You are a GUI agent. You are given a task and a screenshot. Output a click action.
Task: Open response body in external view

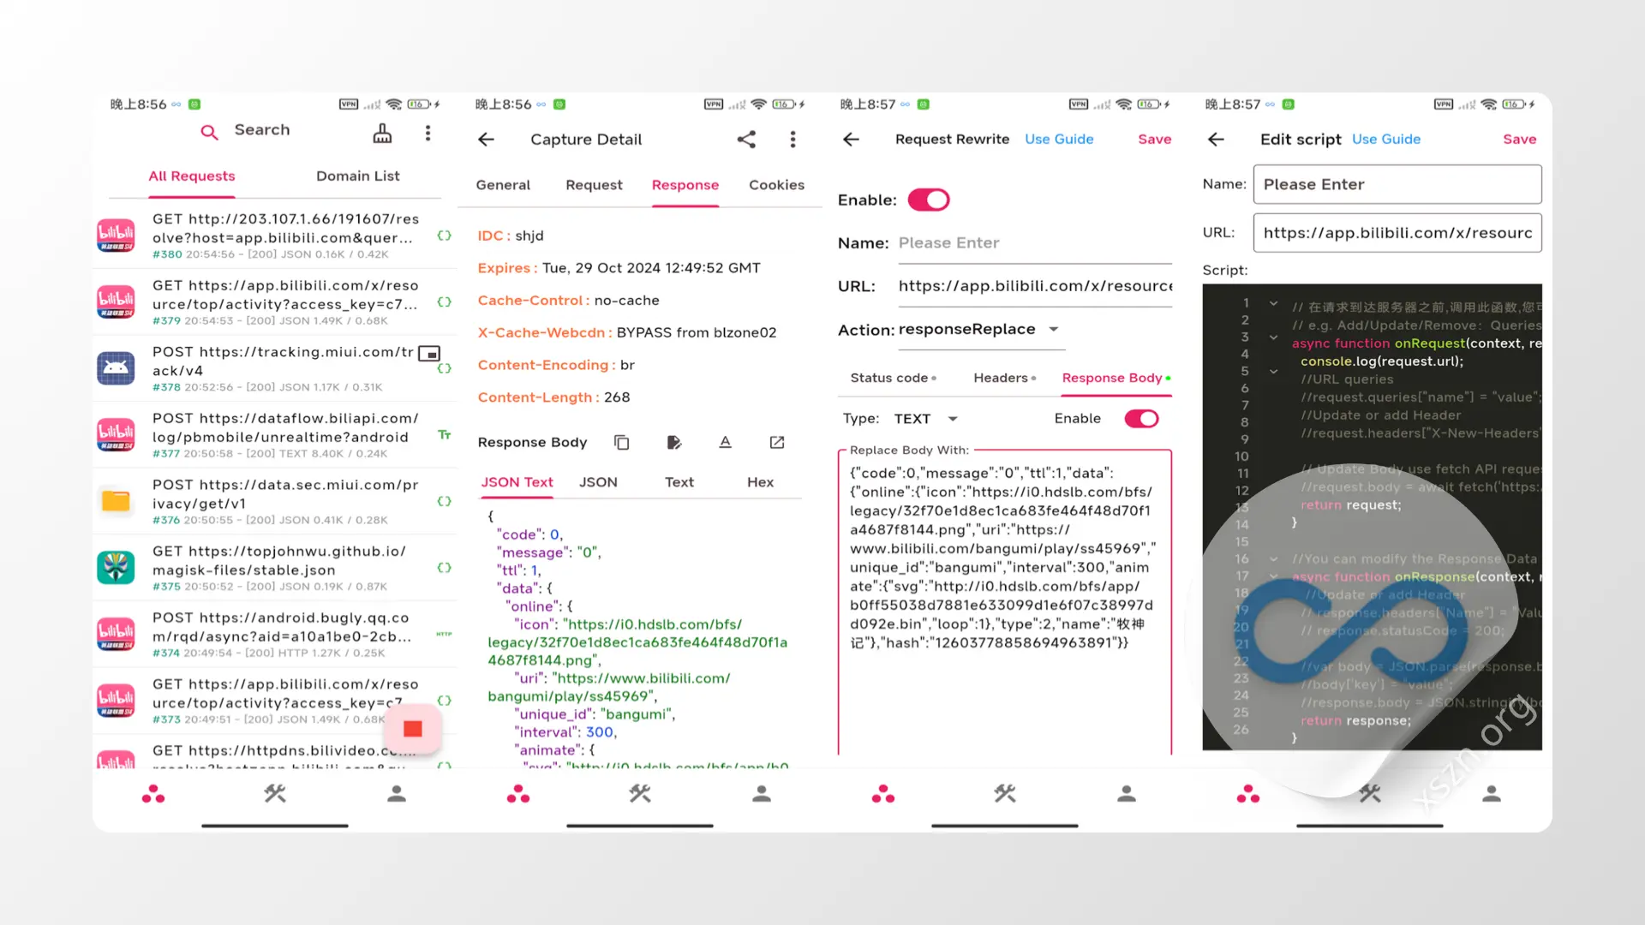tap(777, 443)
